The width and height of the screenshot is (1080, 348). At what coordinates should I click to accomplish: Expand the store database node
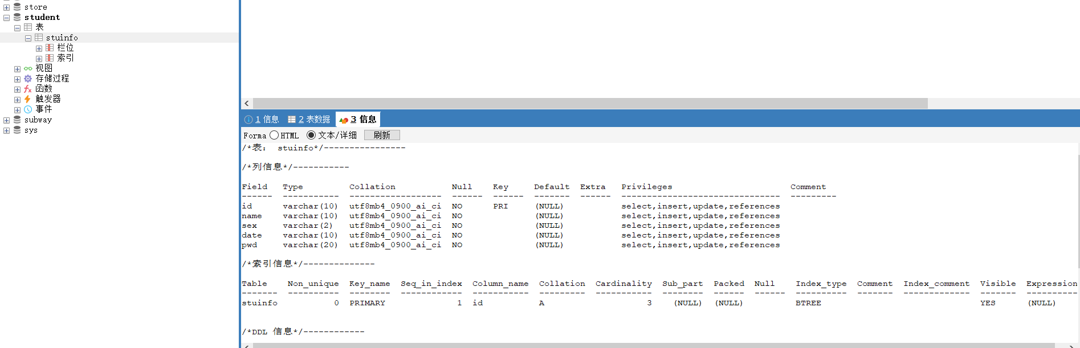point(6,7)
